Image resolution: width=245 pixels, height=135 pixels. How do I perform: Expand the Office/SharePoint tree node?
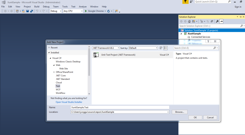[x=54, y=72]
